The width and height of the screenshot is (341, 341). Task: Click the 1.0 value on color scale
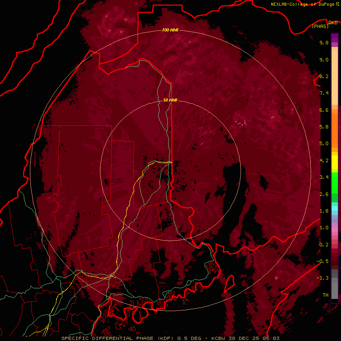pyautogui.click(x=324, y=228)
